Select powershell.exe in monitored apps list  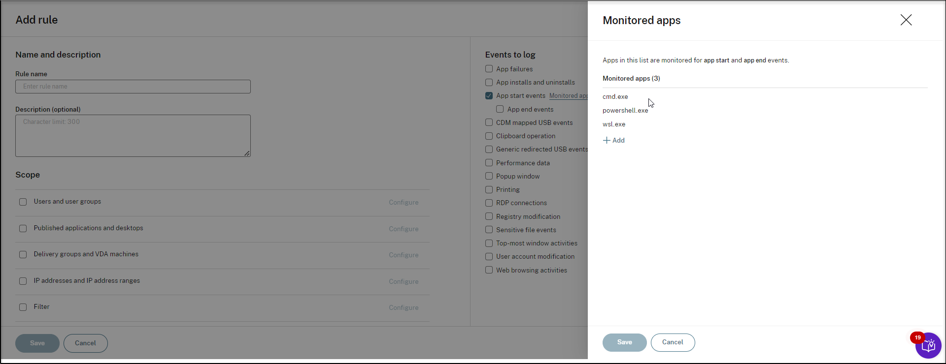click(625, 110)
